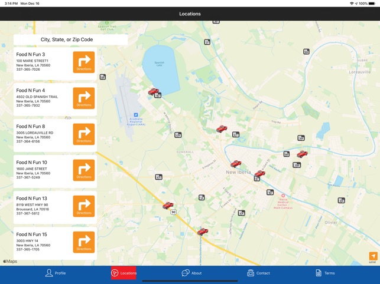Screen dimensions: 380x284
Task: Open the Profile tab
Action: [x=55, y=273]
